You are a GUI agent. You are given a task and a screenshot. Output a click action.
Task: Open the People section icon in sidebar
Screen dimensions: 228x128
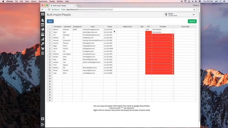[43, 20]
